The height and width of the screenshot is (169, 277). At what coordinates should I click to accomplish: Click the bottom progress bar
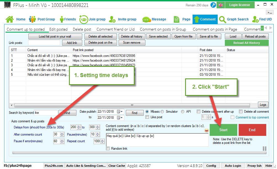[139, 153]
